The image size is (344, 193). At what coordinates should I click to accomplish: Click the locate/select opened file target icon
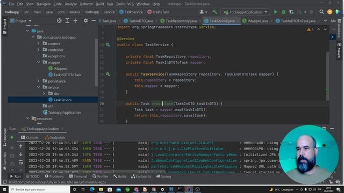59,21
